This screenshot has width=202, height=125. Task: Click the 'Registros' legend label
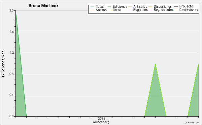(x=140, y=10)
